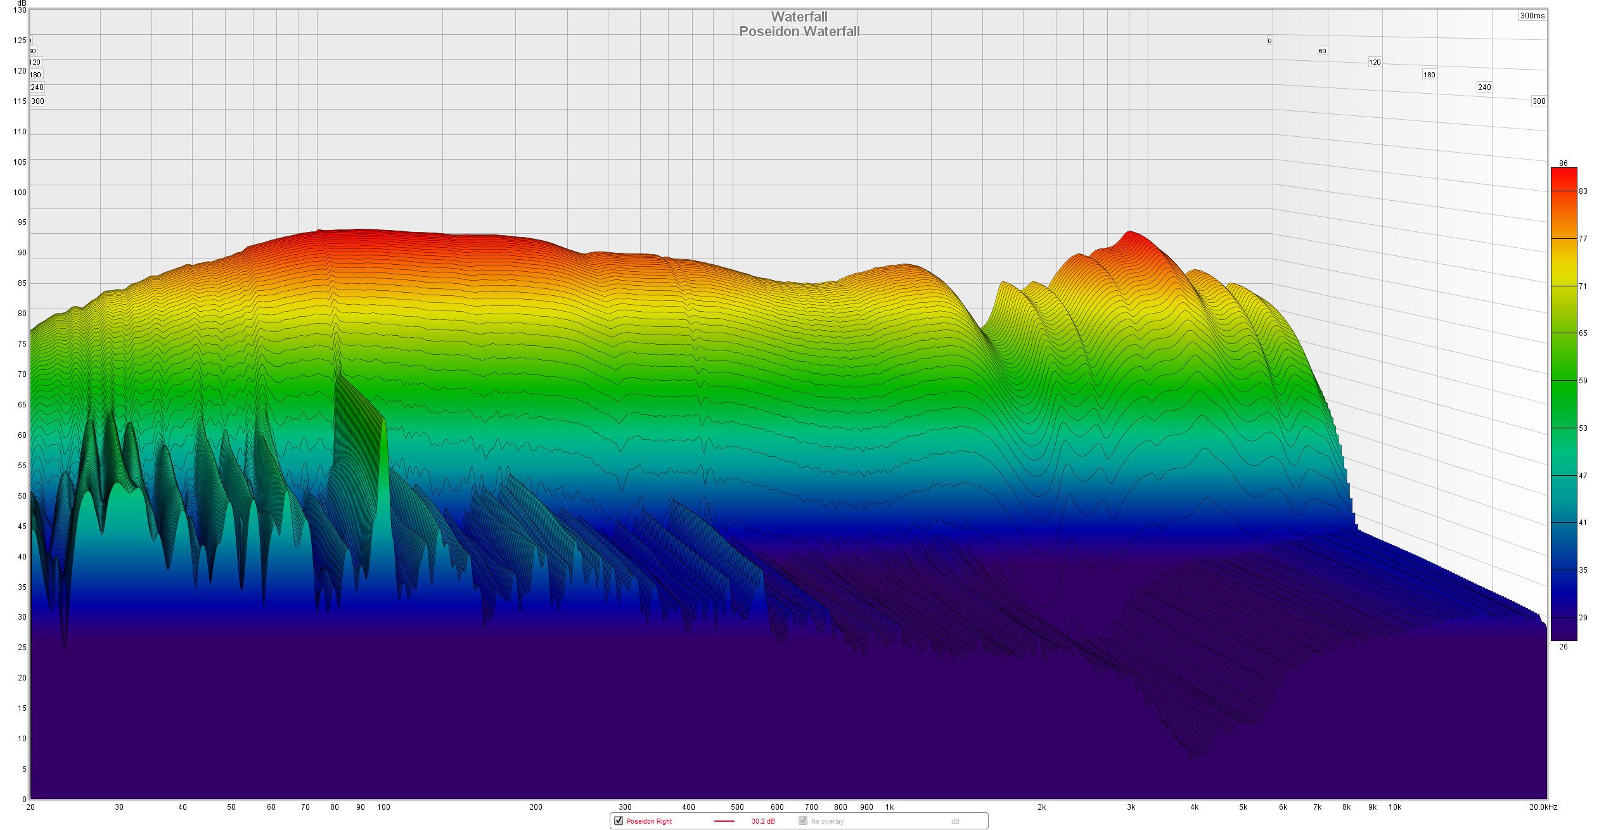1599x830 pixels.
Task: Click the 20.0kHz frequency axis label
Action: (x=1543, y=807)
